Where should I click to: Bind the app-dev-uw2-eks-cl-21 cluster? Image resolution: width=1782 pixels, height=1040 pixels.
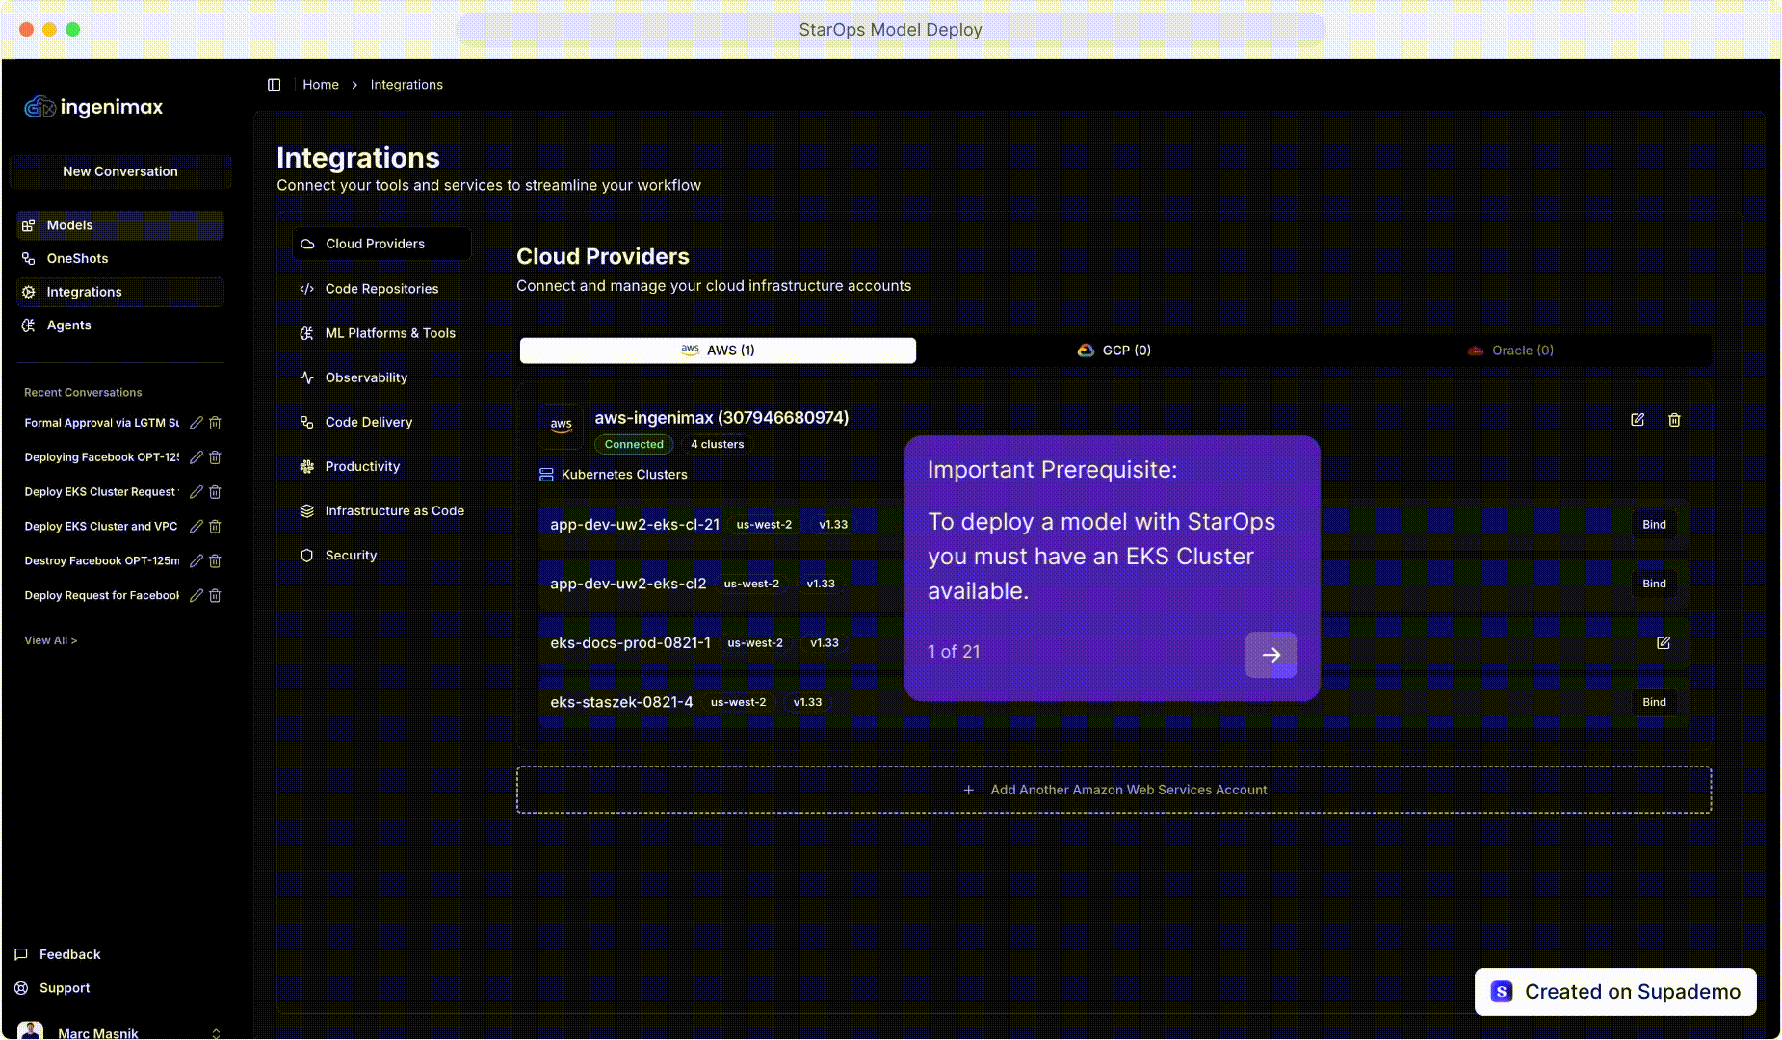click(x=1654, y=525)
